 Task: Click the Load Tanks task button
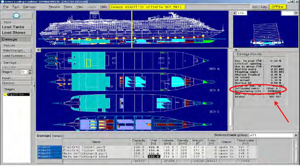pyautogui.click(x=16, y=27)
